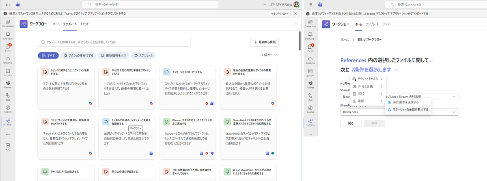Click Copilot icon in the left window's sidebar

point(8,108)
